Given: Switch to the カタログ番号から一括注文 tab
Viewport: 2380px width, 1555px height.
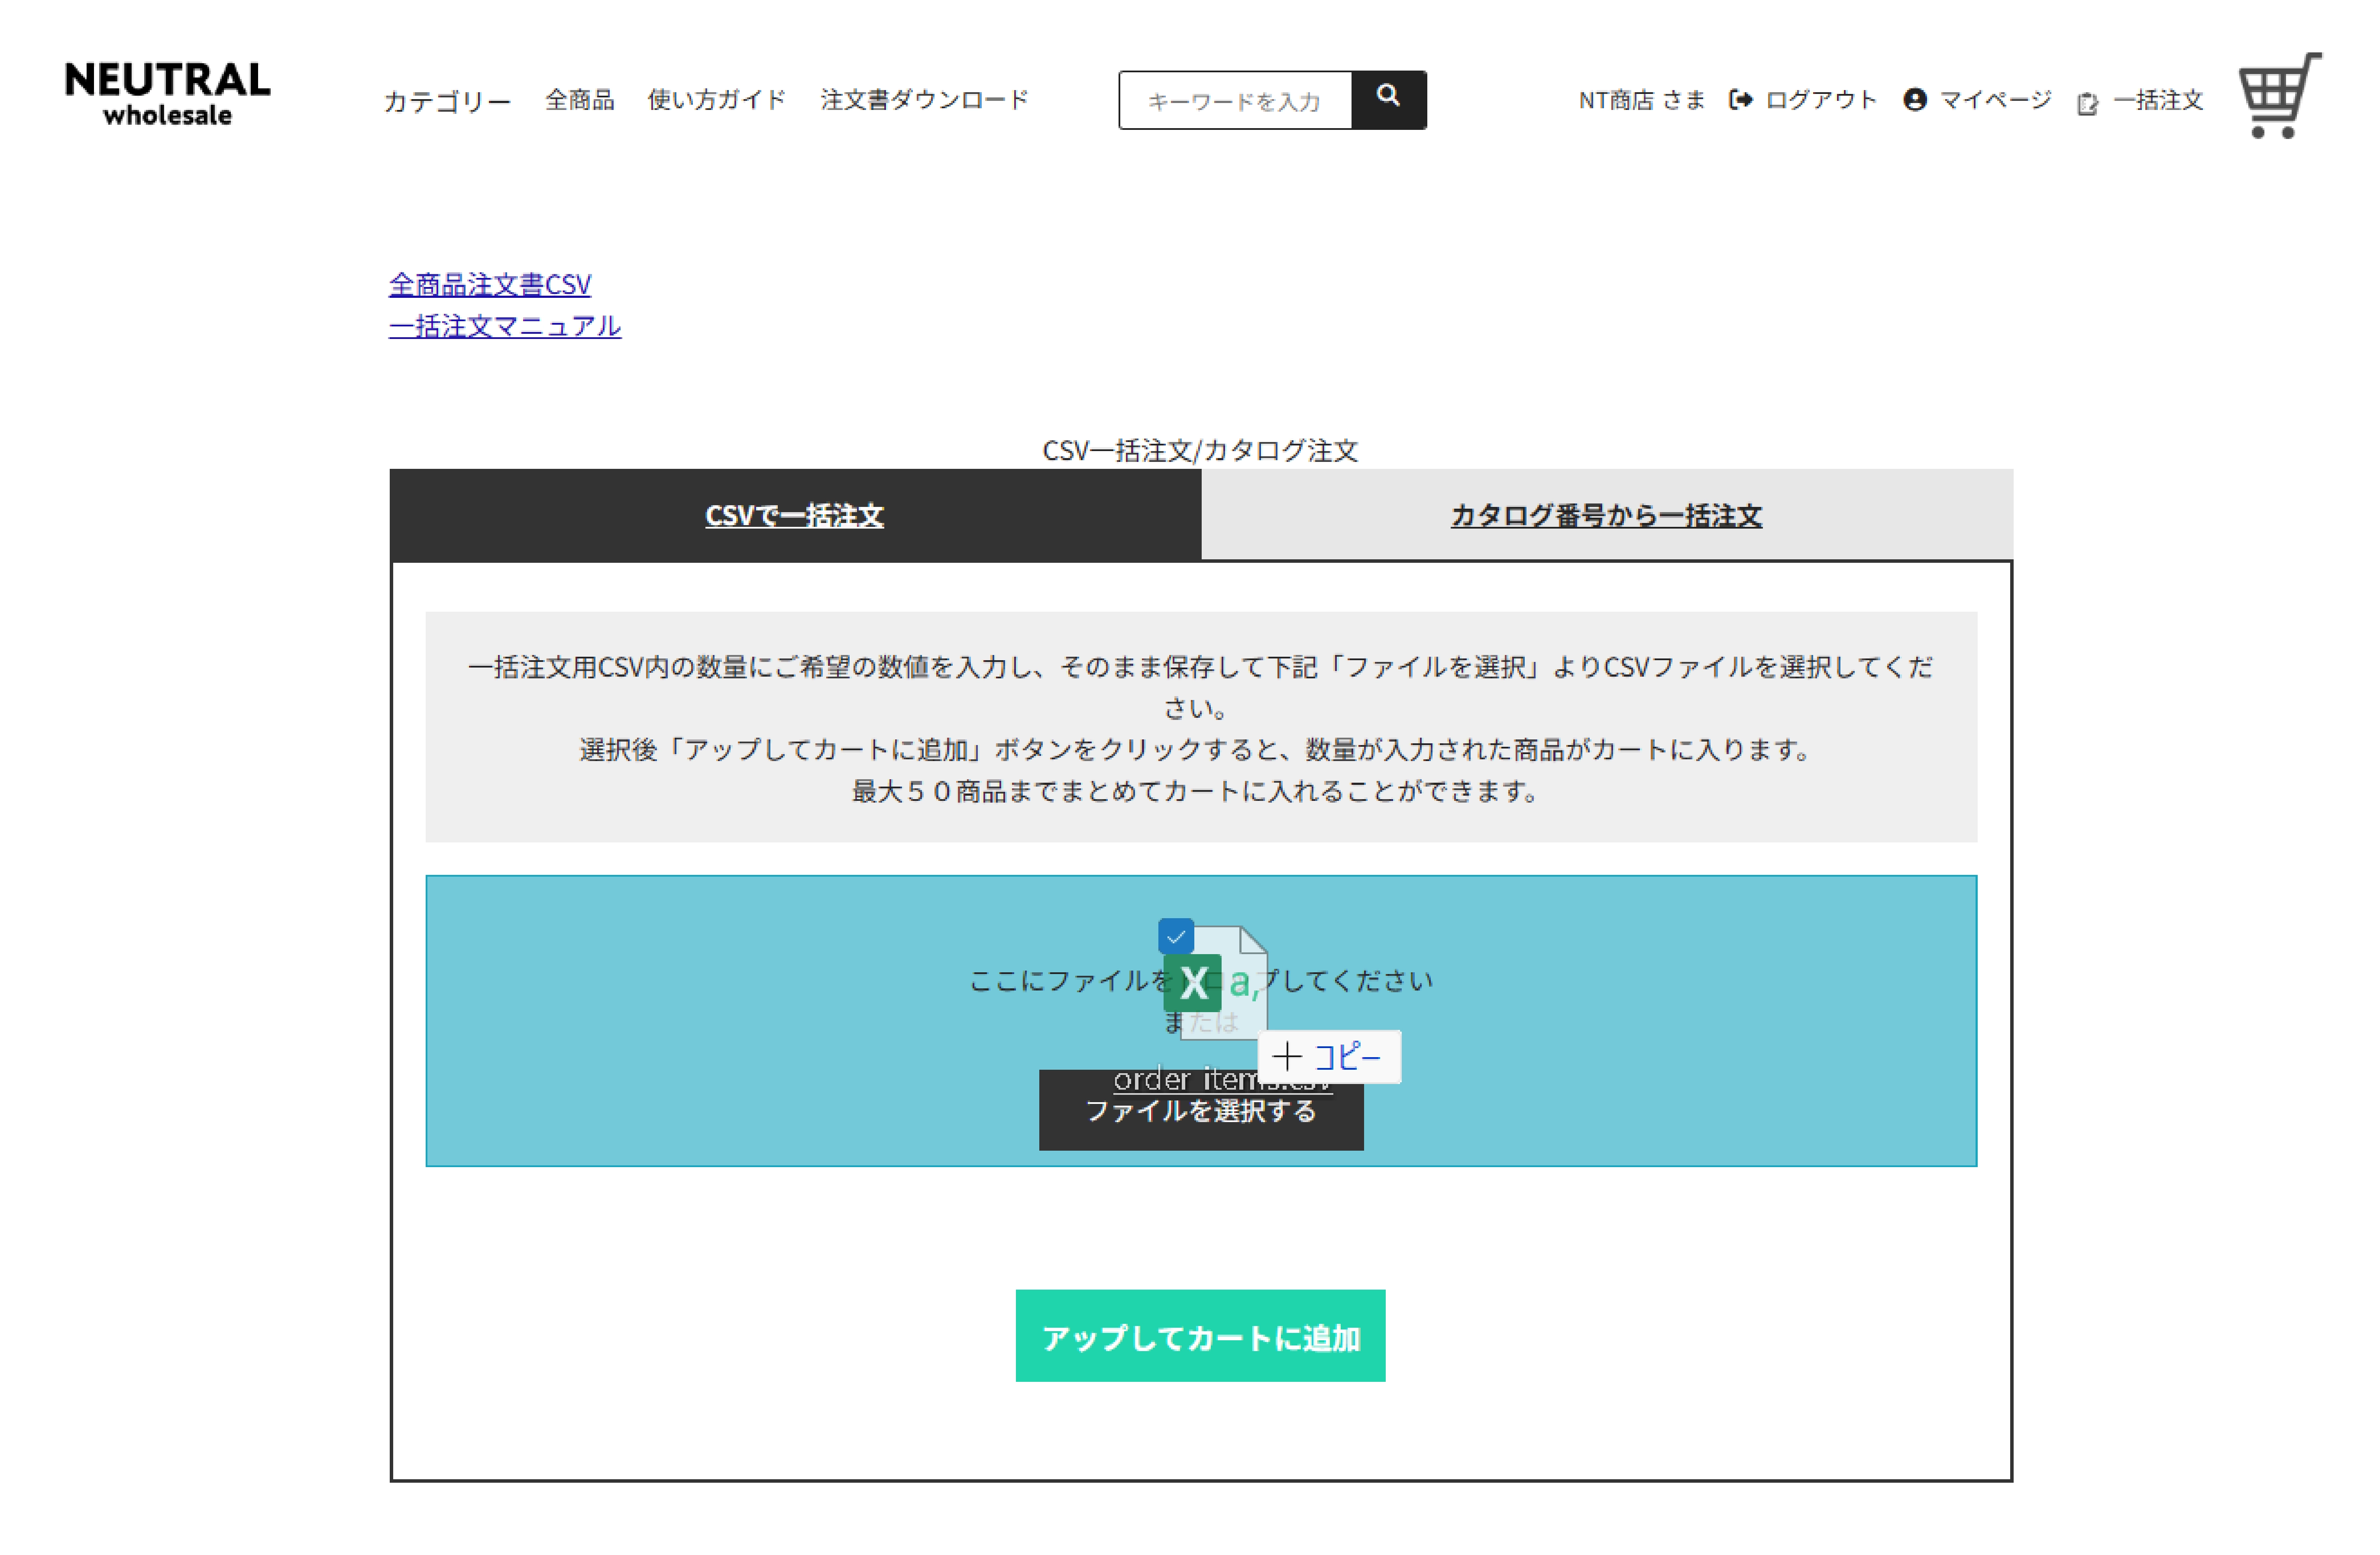Looking at the screenshot, I should point(1607,515).
